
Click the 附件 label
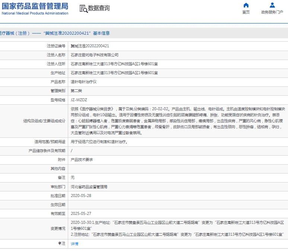click(x=61, y=160)
